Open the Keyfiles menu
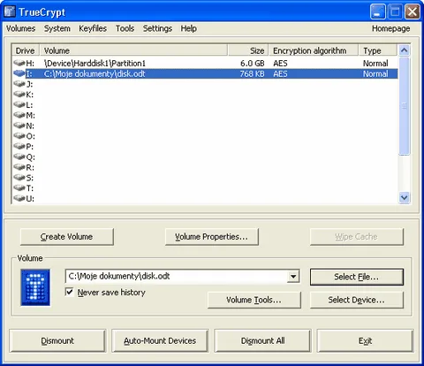The height and width of the screenshot is (366, 424). 93,28
